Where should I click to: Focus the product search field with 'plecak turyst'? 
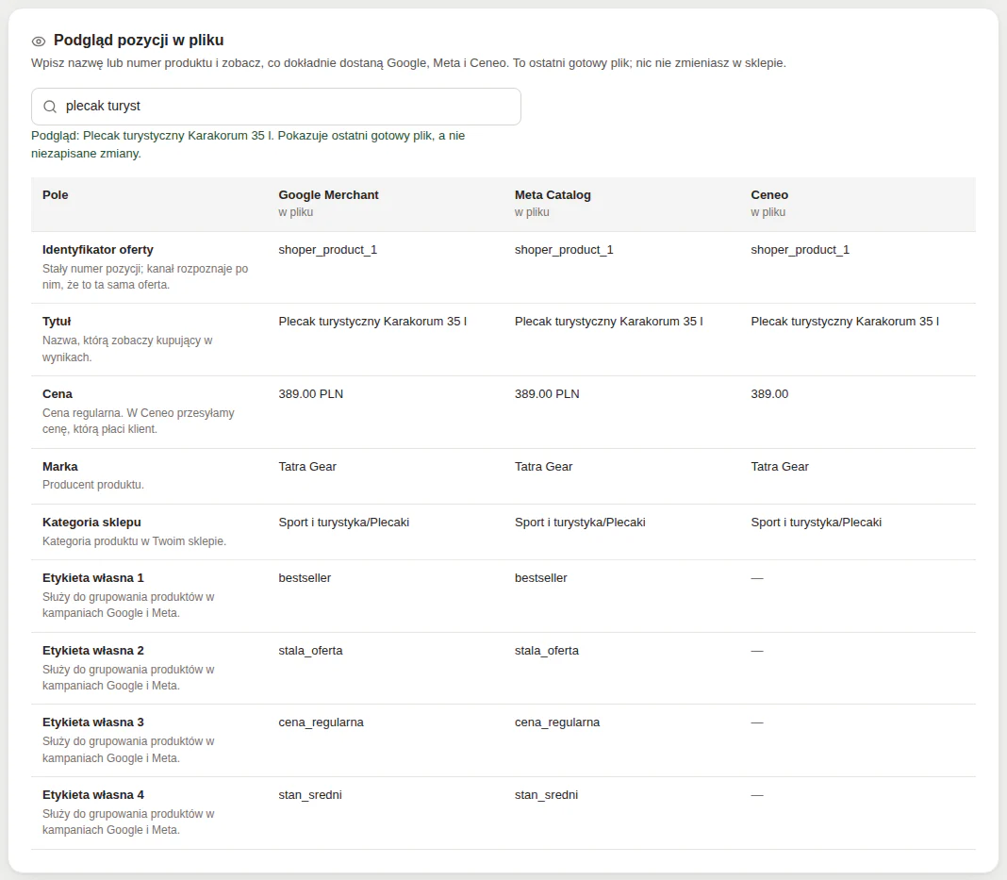click(276, 107)
